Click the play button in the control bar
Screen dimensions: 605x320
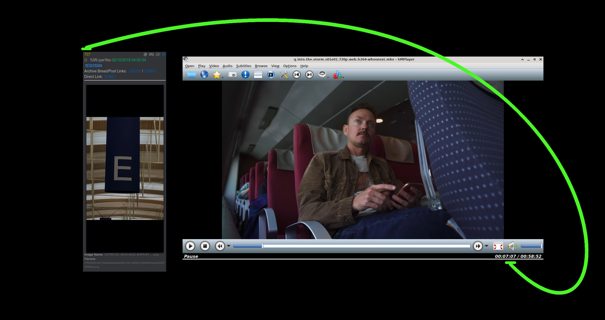[190, 246]
